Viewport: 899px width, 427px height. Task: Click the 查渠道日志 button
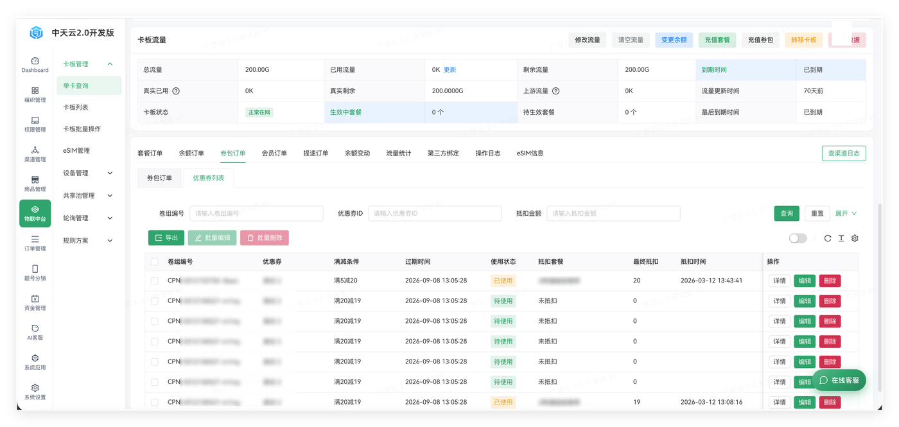pyautogui.click(x=844, y=153)
